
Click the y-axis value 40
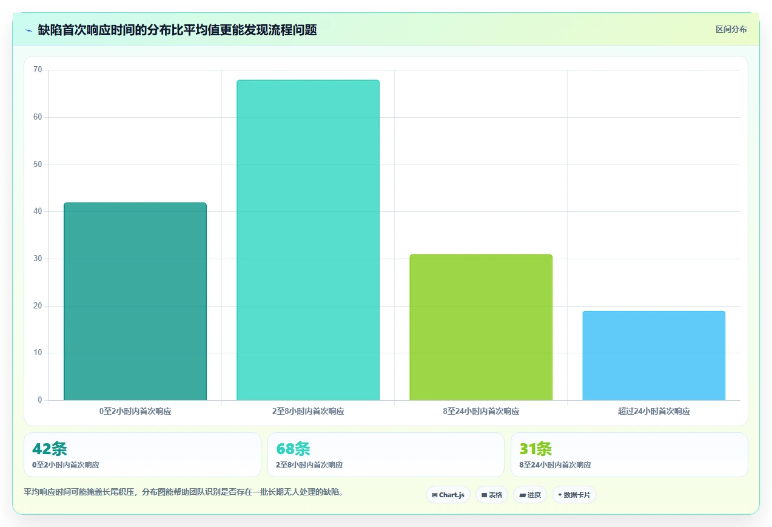(38, 211)
